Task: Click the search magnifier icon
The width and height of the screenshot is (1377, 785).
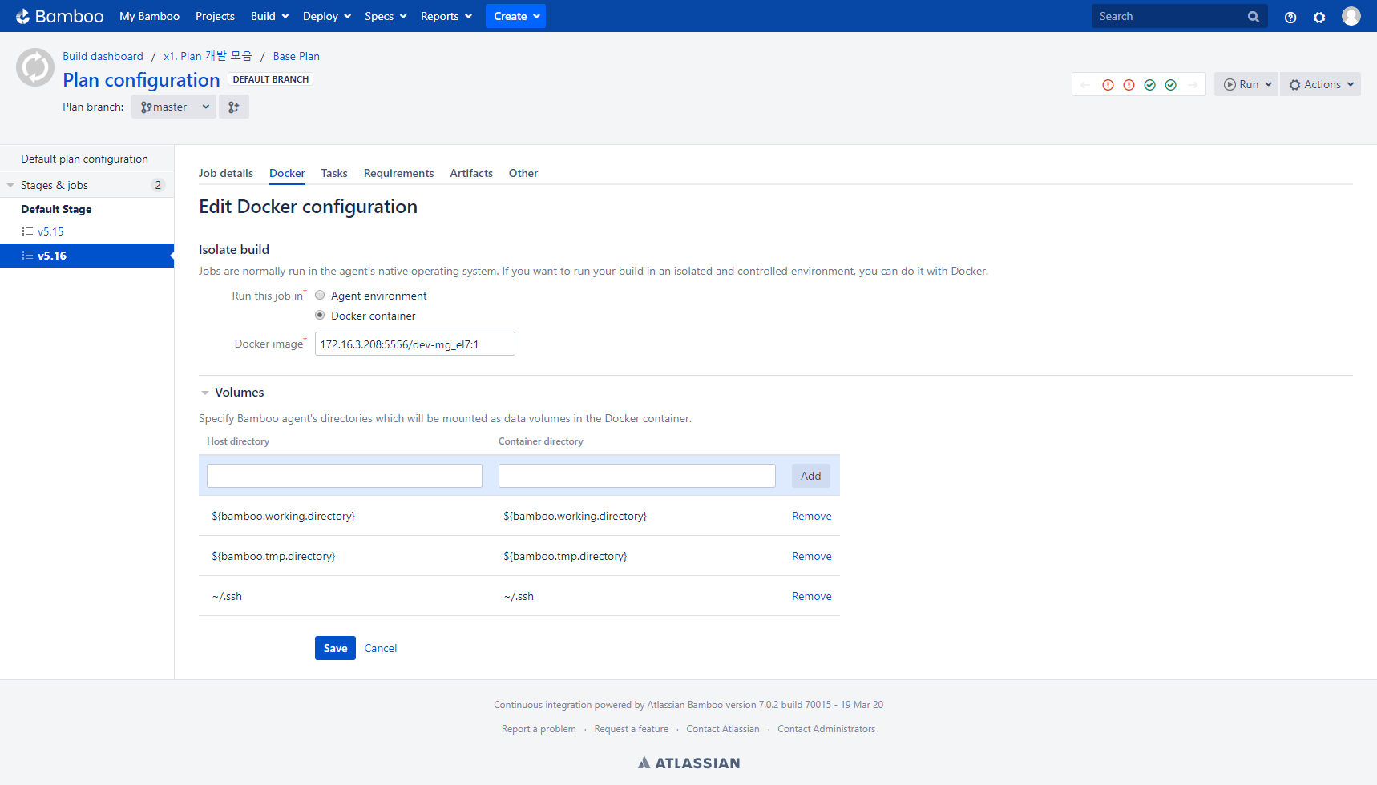Action: pos(1254,17)
